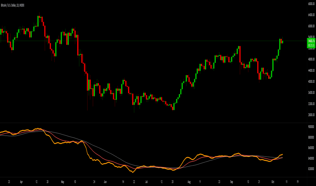Click the 68000.00 price axis label
The height and width of the screenshot is (186, 316).
311,4
